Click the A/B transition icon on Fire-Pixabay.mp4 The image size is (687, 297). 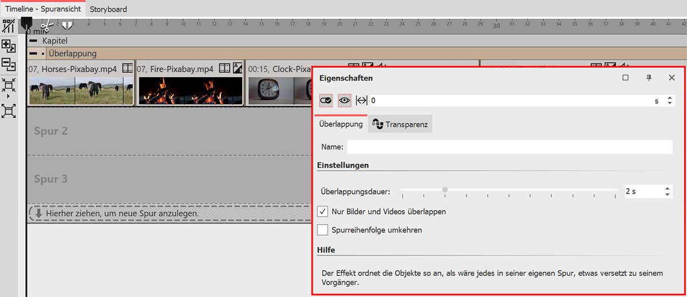239,69
